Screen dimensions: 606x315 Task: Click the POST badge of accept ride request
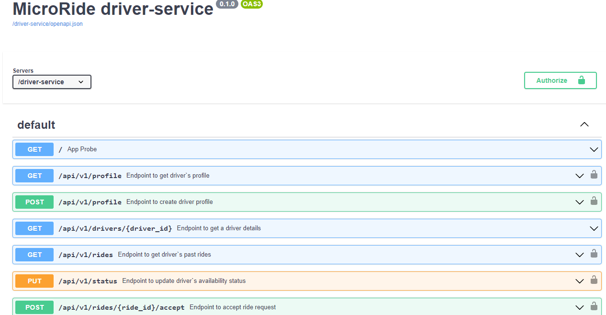click(x=34, y=307)
